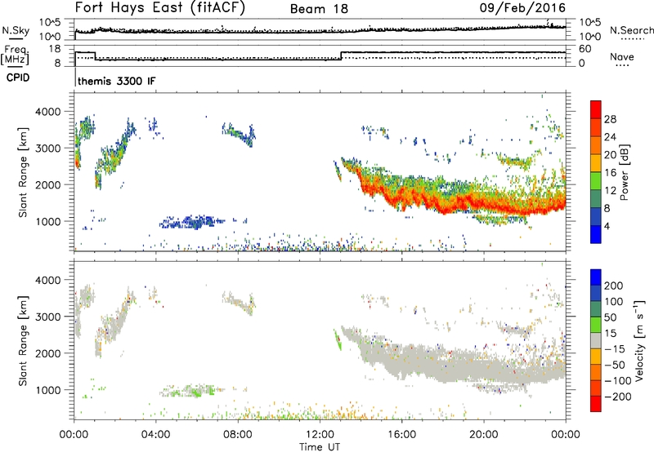Click the 'Velocity [m s-1]' colorbar label
This screenshot has width=654, height=452.
638,341
